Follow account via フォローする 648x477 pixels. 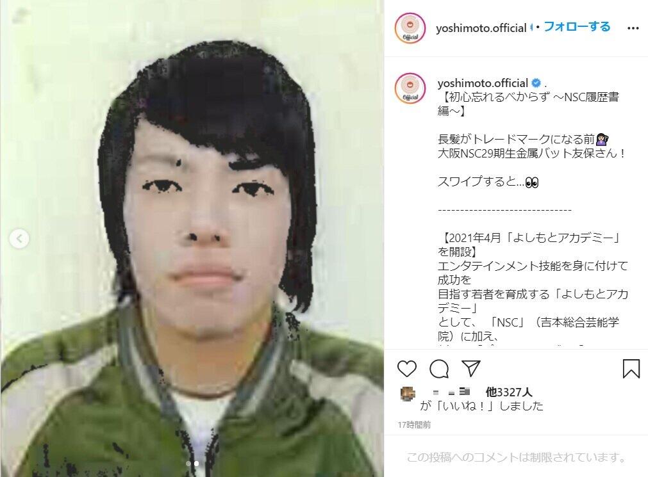coord(576,27)
